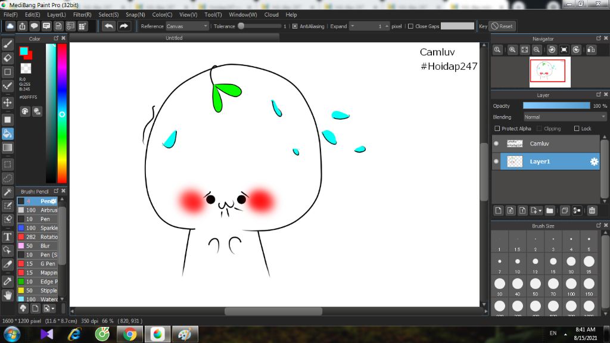This screenshot has height=343, width=610.
Task: Select the rectangular Select tool
Action: pyautogui.click(x=7, y=164)
